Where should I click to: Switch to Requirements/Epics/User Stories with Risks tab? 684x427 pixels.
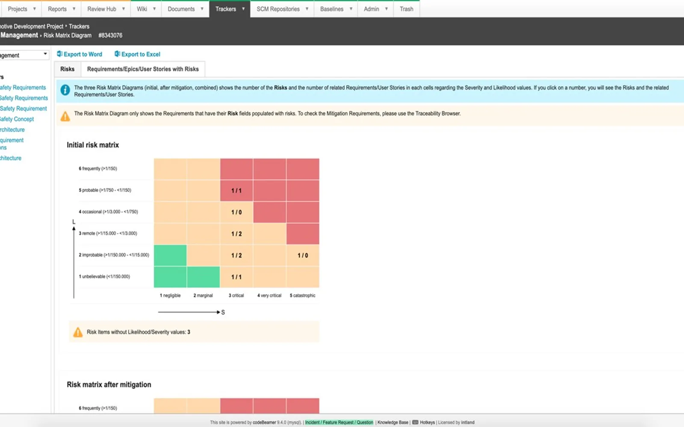pos(143,69)
